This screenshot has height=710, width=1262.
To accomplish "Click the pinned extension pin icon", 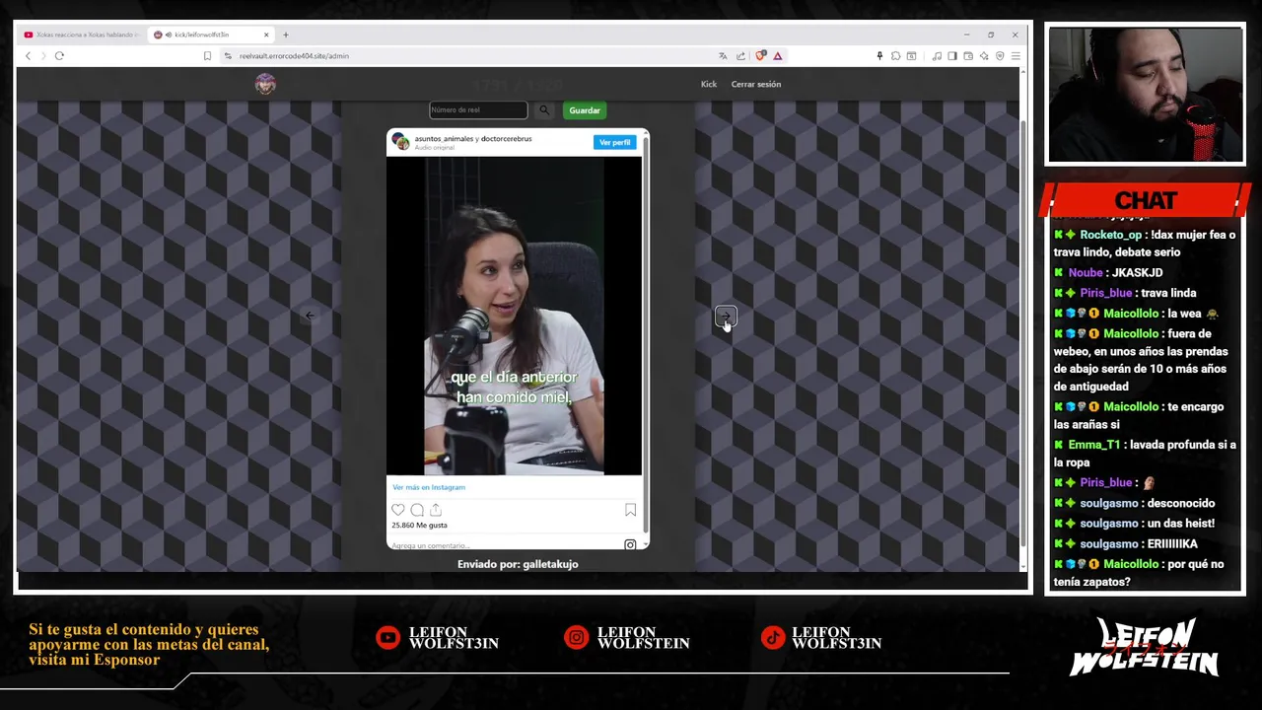I will pyautogui.click(x=879, y=56).
